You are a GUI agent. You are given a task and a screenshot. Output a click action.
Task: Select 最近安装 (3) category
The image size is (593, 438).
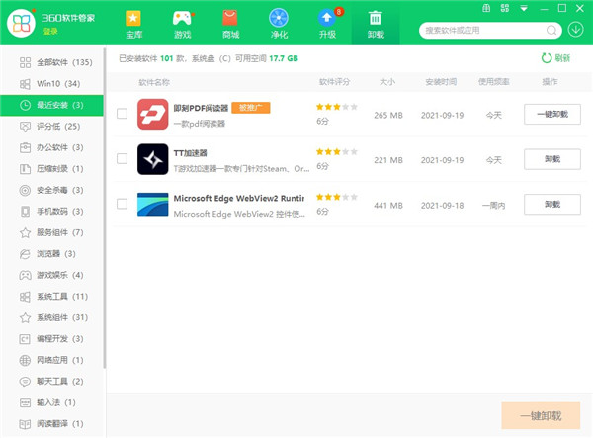click(x=51, y=105)
